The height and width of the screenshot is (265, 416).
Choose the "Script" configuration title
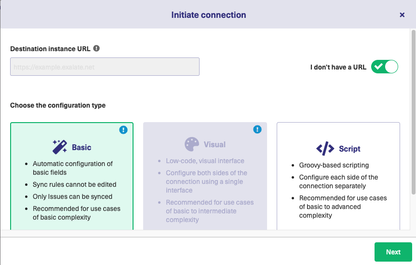tap(349, 149)
